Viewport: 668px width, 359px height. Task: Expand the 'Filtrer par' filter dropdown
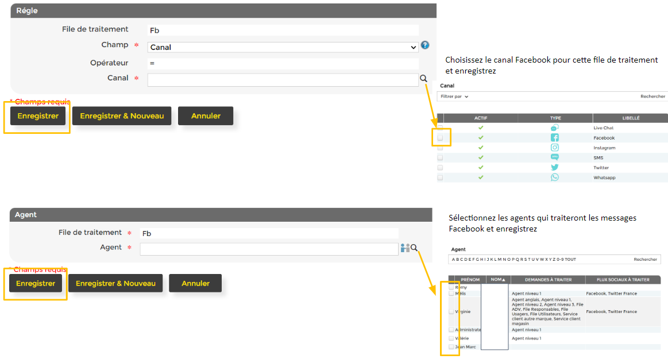coord(454,96)
